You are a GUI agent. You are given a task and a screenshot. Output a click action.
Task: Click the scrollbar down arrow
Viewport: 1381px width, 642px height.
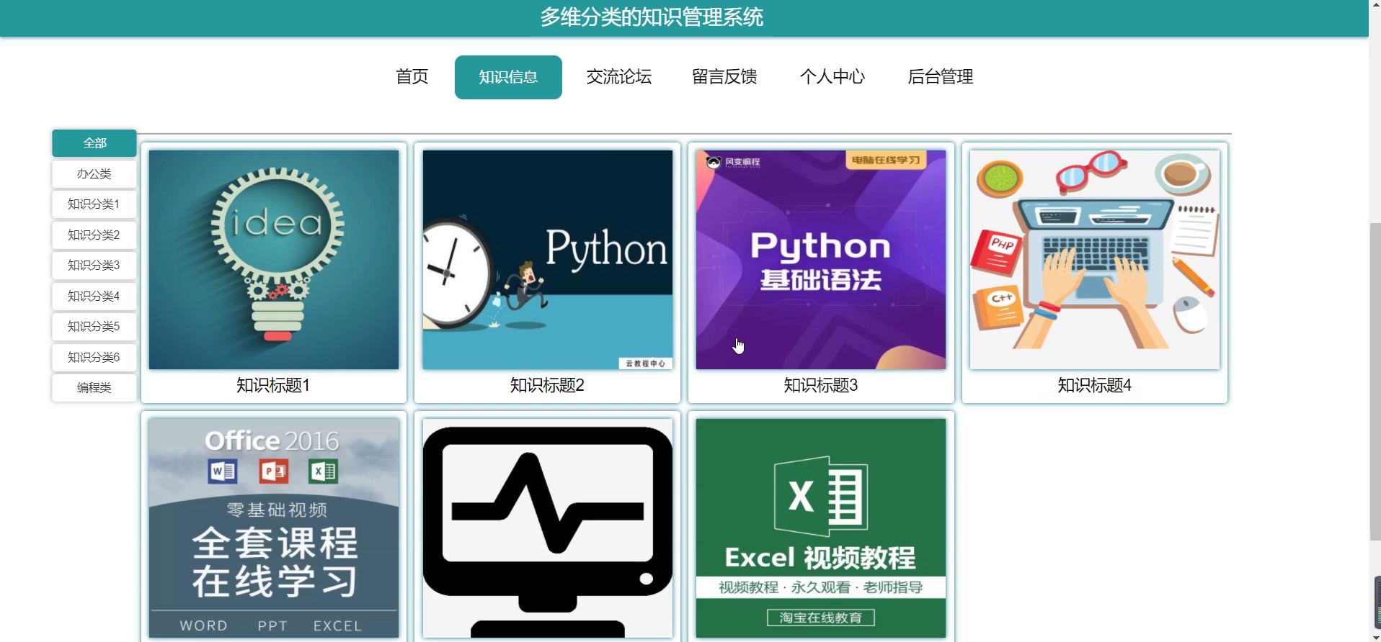tap(1375, 637)
